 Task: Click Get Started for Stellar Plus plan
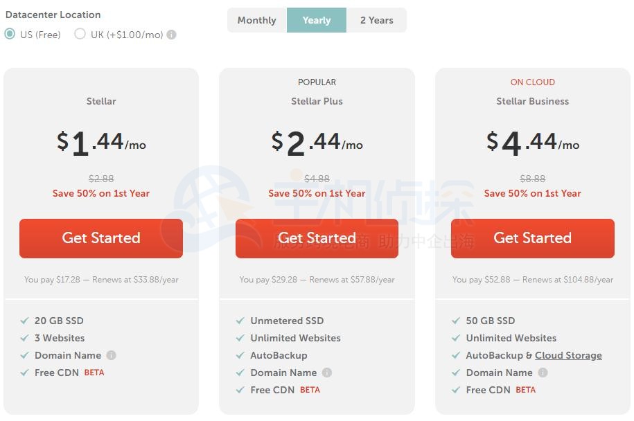(x=317, y=238)
